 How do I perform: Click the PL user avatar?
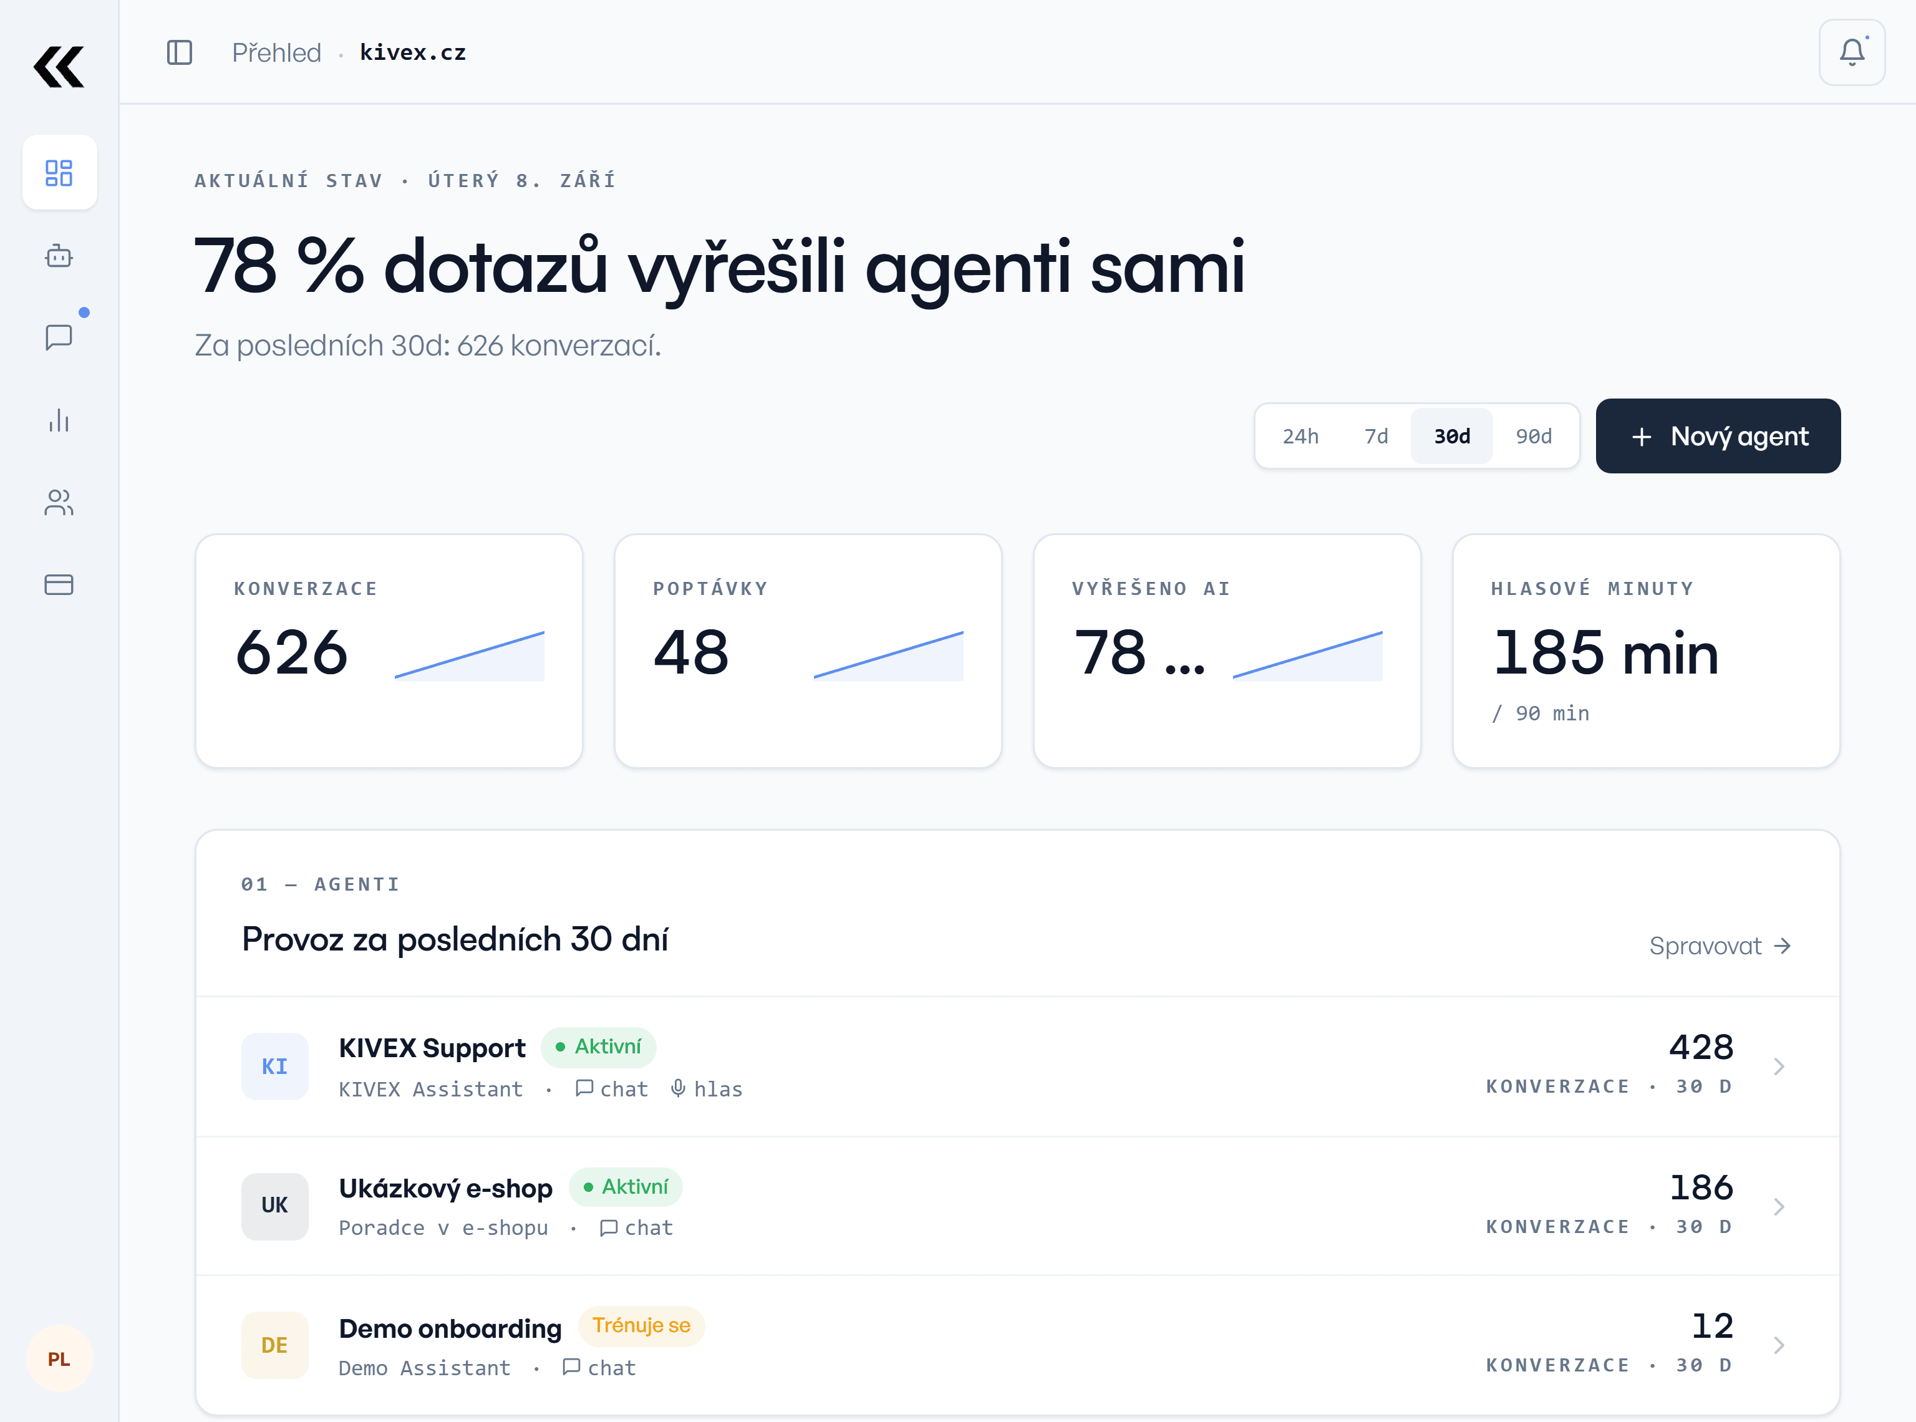pyautogui.click(x=59, y=1358)
